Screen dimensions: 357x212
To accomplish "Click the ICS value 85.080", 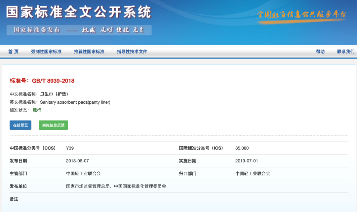I will coord(242,148).
